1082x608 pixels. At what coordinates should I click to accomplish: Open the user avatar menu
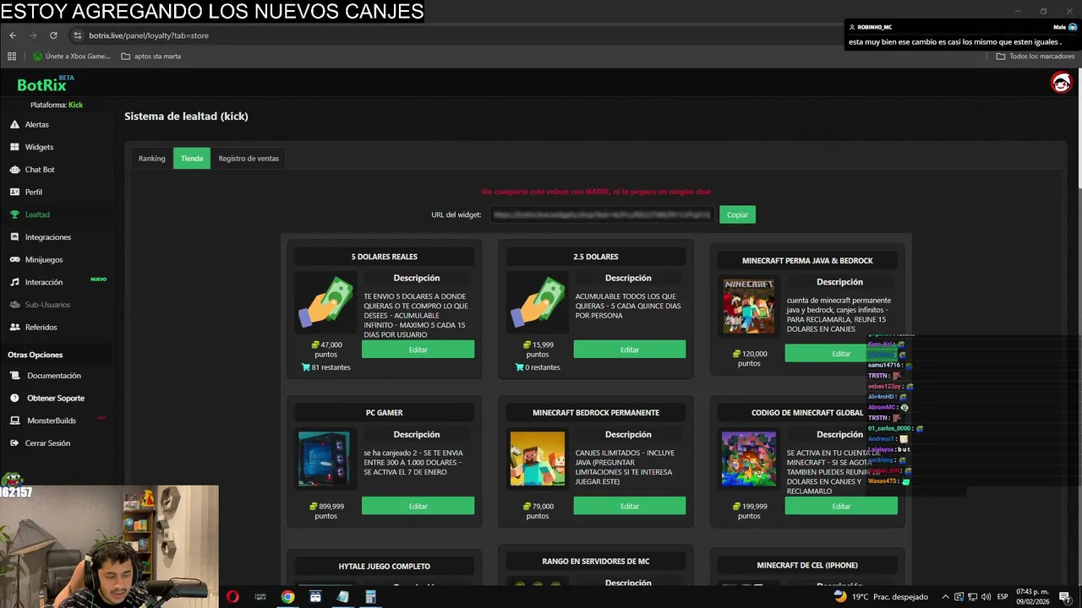pyautogui.click(x=1061, y=82)
